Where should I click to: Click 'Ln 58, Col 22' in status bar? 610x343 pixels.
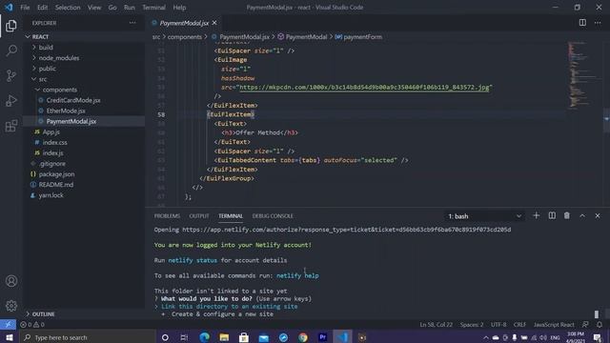tap(437, 324)
